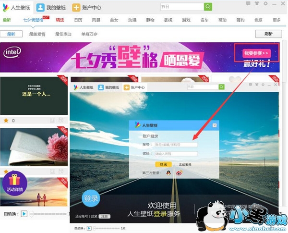This screenshot has height=233, width=288.
Task: Select the 七夕秀壁格 HOT category
Action: coord(34,20)
